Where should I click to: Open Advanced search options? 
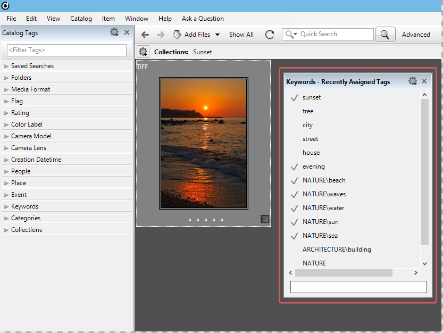point(416,34)
